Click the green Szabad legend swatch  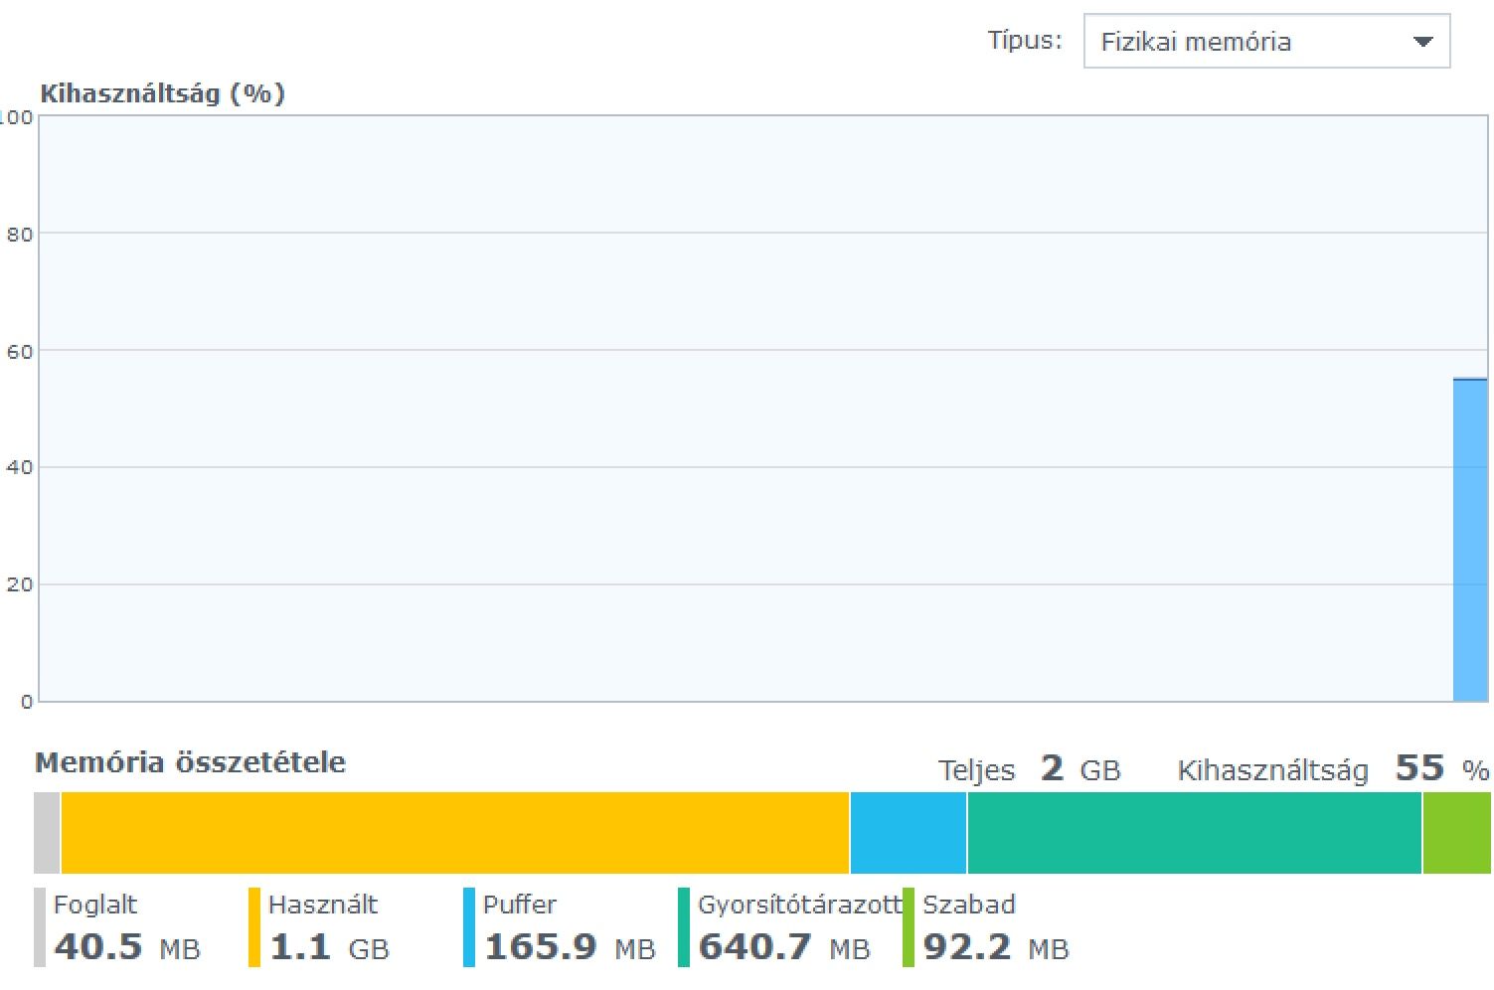coord(909,927)
